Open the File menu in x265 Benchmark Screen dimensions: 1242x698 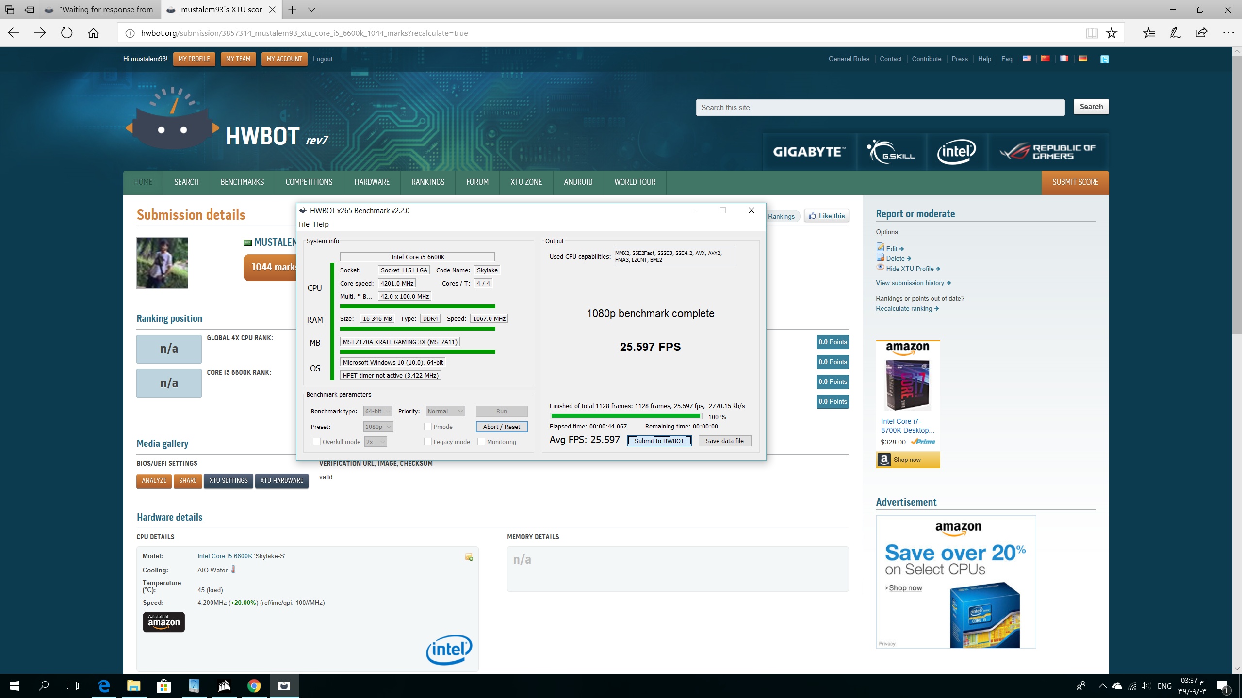click(x=304, y=224)
